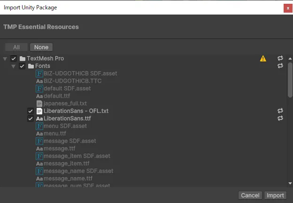293x203 pixels.
Task: Uncheck the Fonts folder checkbox
Action: (22, 66)
